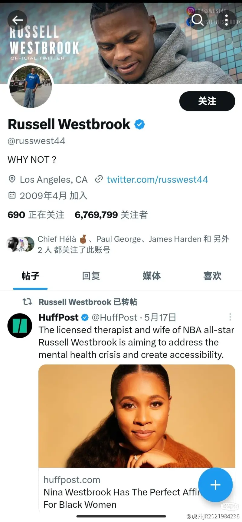This screenshot has height=522, width=242.
Task: Switch to the 喜欢 tab
Action: coord(212,276)
